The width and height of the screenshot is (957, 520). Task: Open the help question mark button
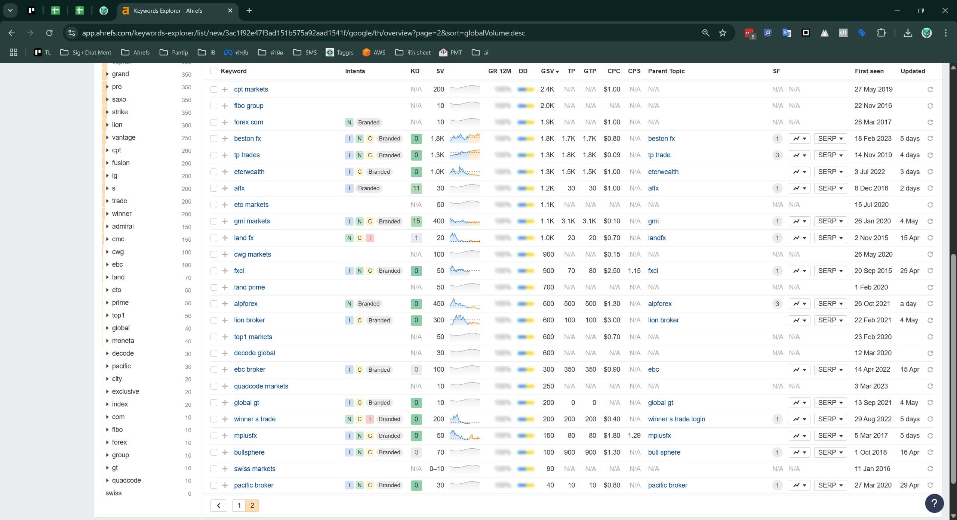[934, 503]
